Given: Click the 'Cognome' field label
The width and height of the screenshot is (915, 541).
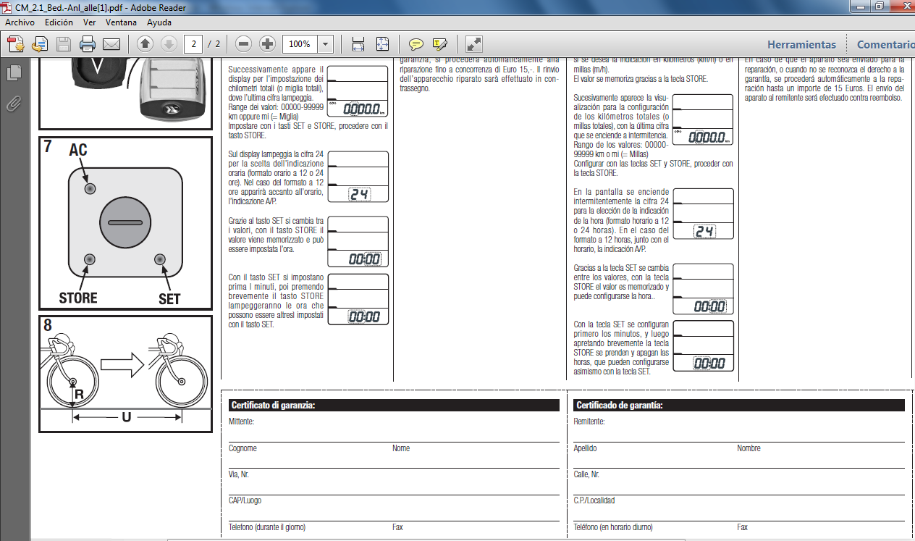Looking at the screenshot, I should point(243,448).
